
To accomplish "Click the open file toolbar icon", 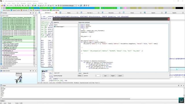I will pos(2,5).
